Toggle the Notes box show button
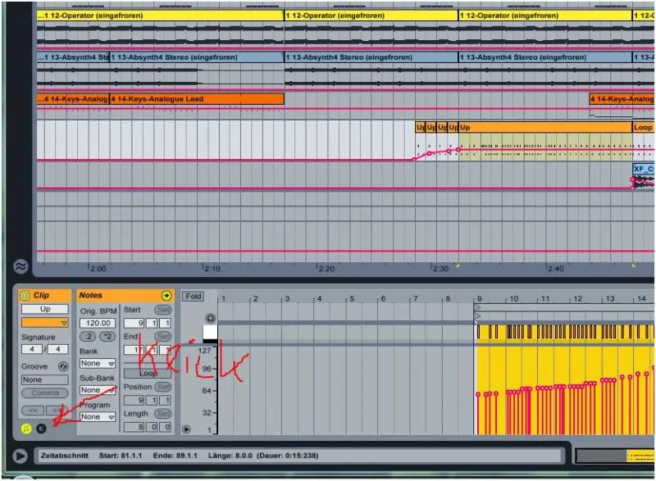Viewport: 656px width, 481px height. click(25, 428)
